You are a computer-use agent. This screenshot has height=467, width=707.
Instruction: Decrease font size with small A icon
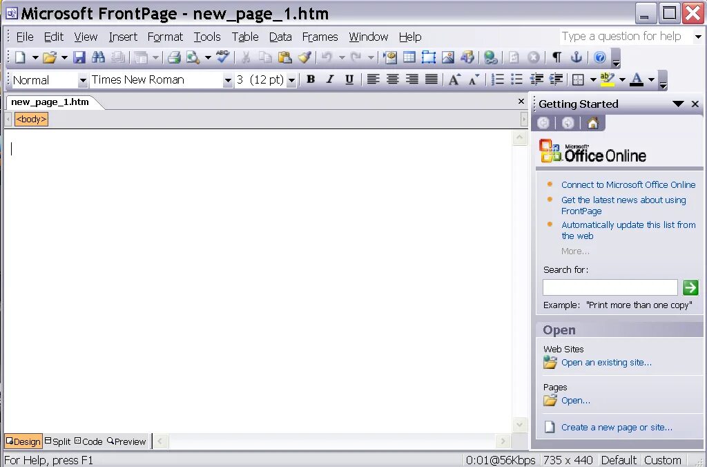click(x=474, y=80)
